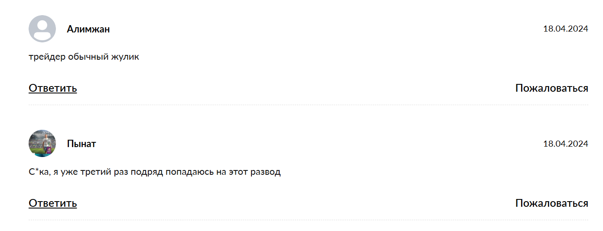Click the word 'попадаюсь' in second comment
The width and height of the screenshot is (603, 231).
189,172
